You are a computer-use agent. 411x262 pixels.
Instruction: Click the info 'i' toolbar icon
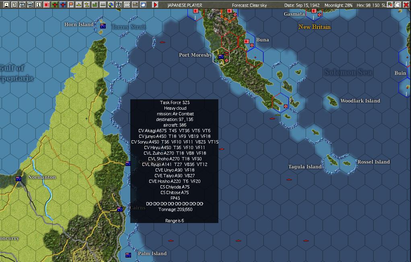pos(39,4)
